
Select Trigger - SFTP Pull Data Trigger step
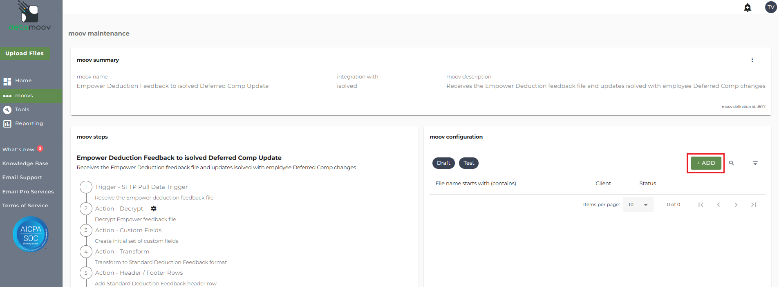[141, 187]
